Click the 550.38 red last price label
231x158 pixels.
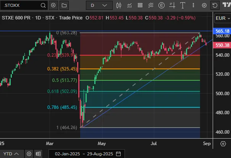click(222, 45)
